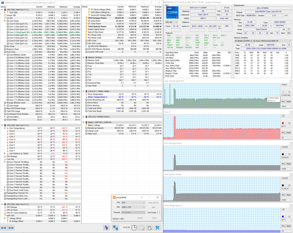Image resolution: width=293 pixels, height=233 pixels.
Task: Click Stop (36 %) button in powerMAX
Action: tap(153, 203)
